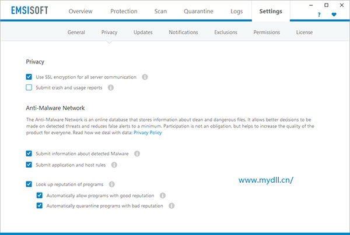350x235 pixels.
Task: Open the Privacy Policy link
Action: pyautogui.click(x=148, y=133)
